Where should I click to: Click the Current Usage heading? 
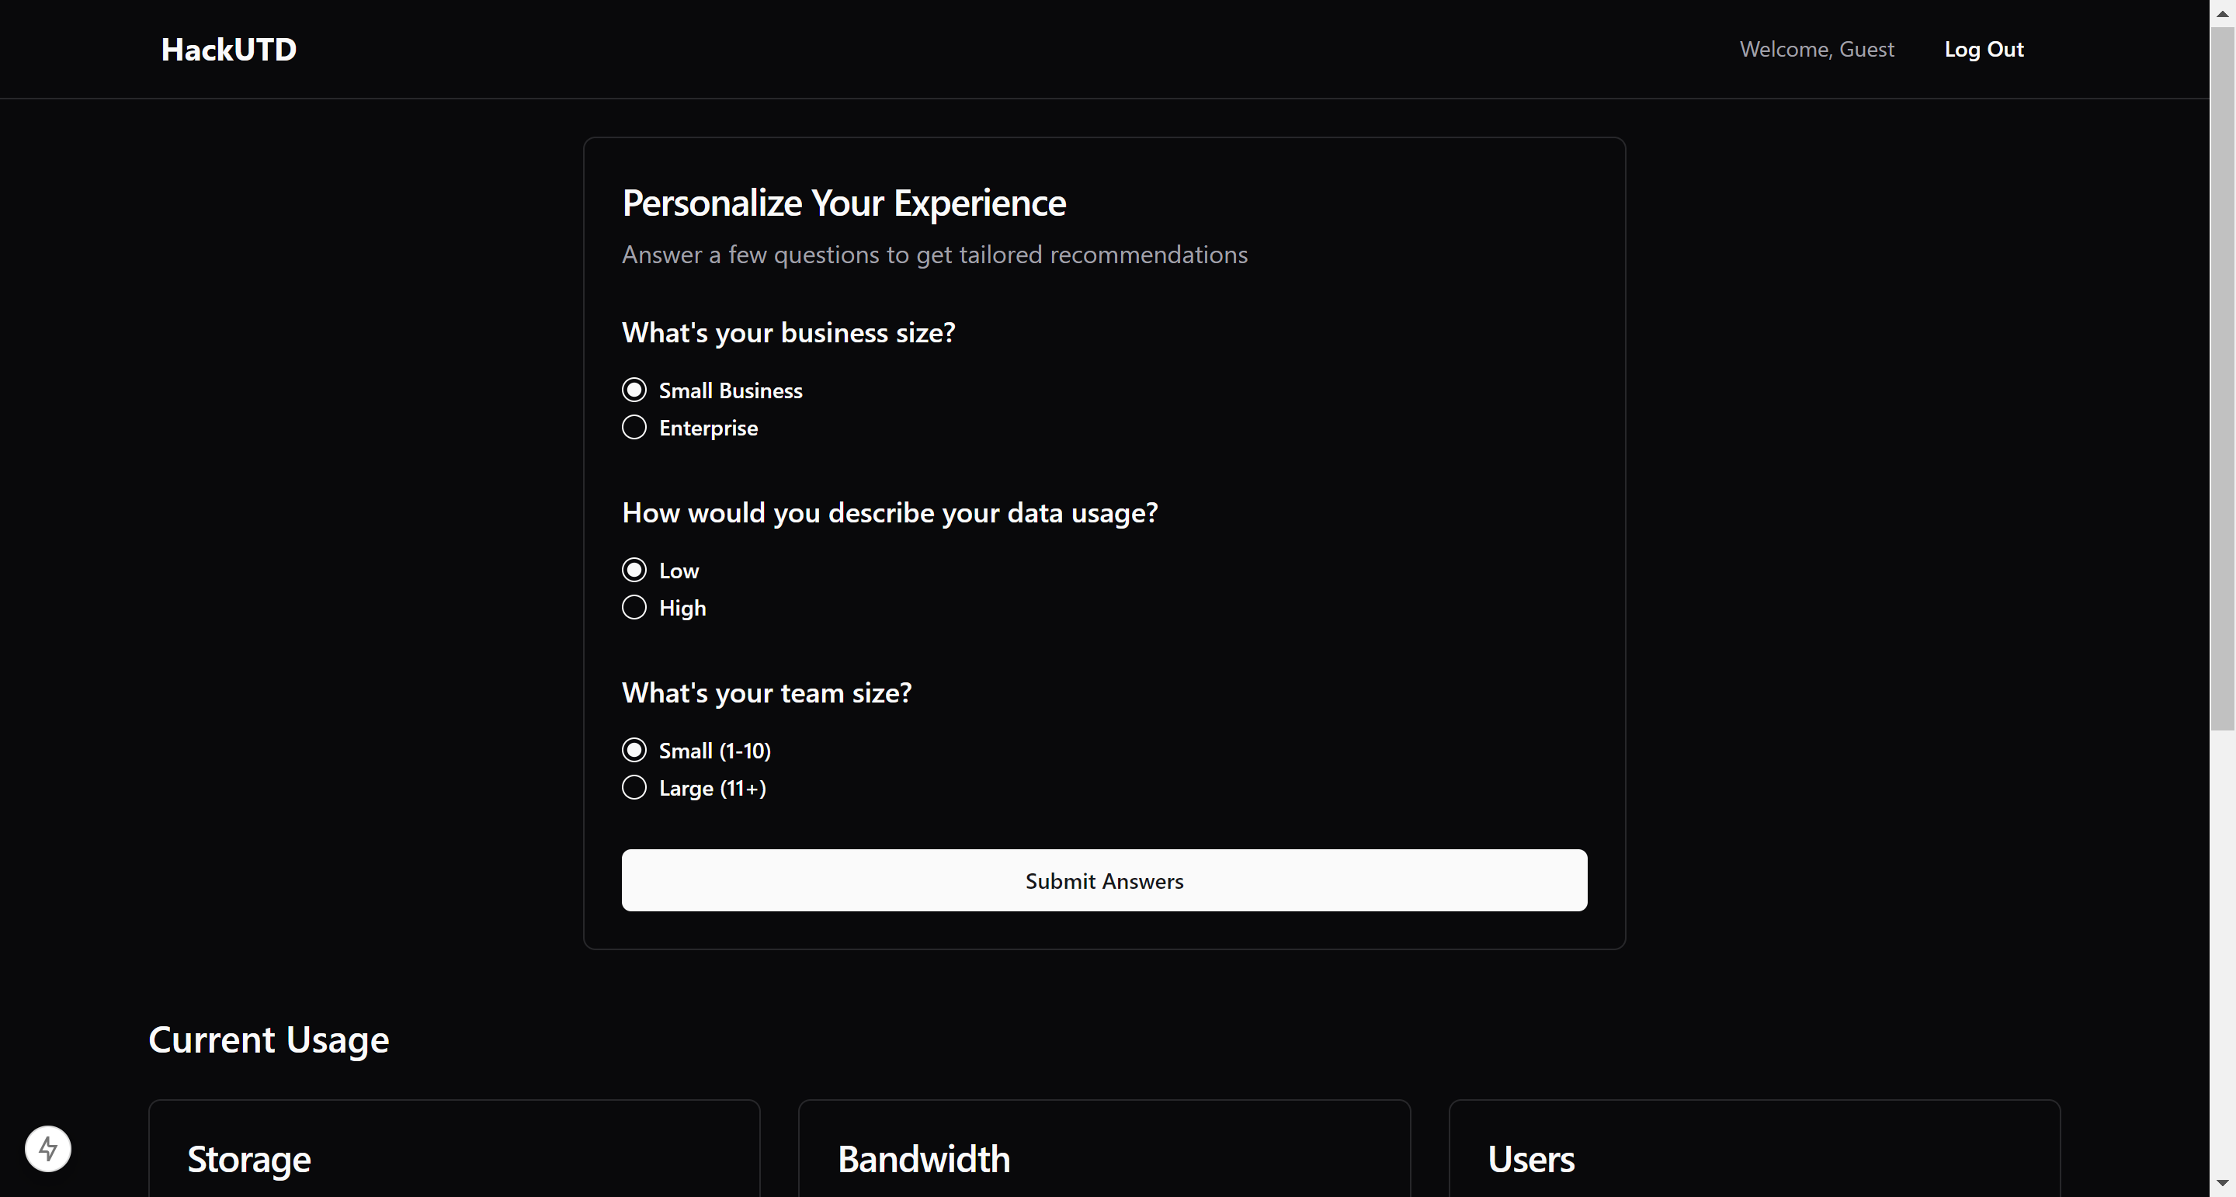[269, 1040]
